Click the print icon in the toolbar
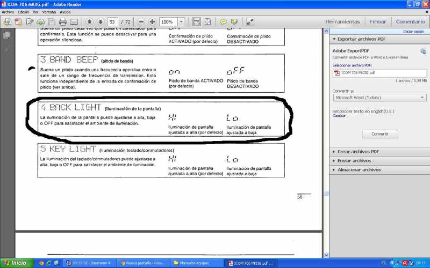430x268 pixels. pos(62,22)
